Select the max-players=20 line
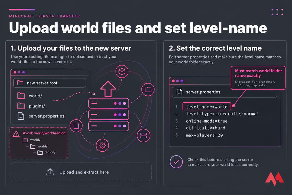The image size is (292, 195). coord(204,135)
